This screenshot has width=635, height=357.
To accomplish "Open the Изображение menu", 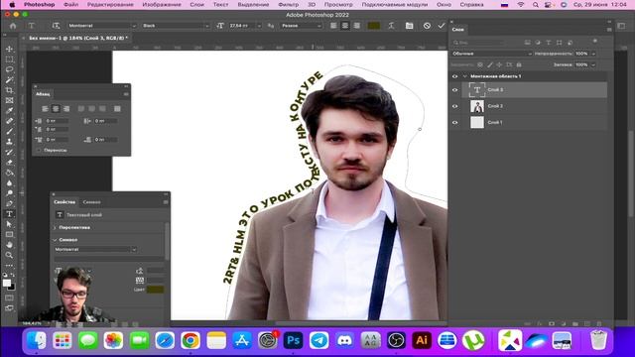I will click(162, 4).
